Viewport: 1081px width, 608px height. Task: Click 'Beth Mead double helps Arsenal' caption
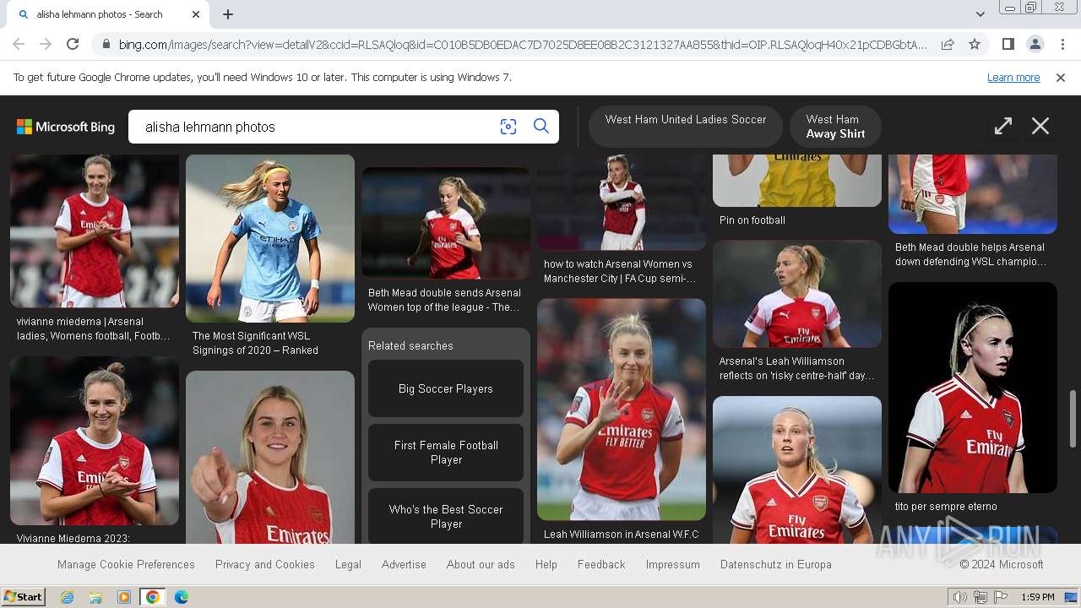[x=970, y=254]
